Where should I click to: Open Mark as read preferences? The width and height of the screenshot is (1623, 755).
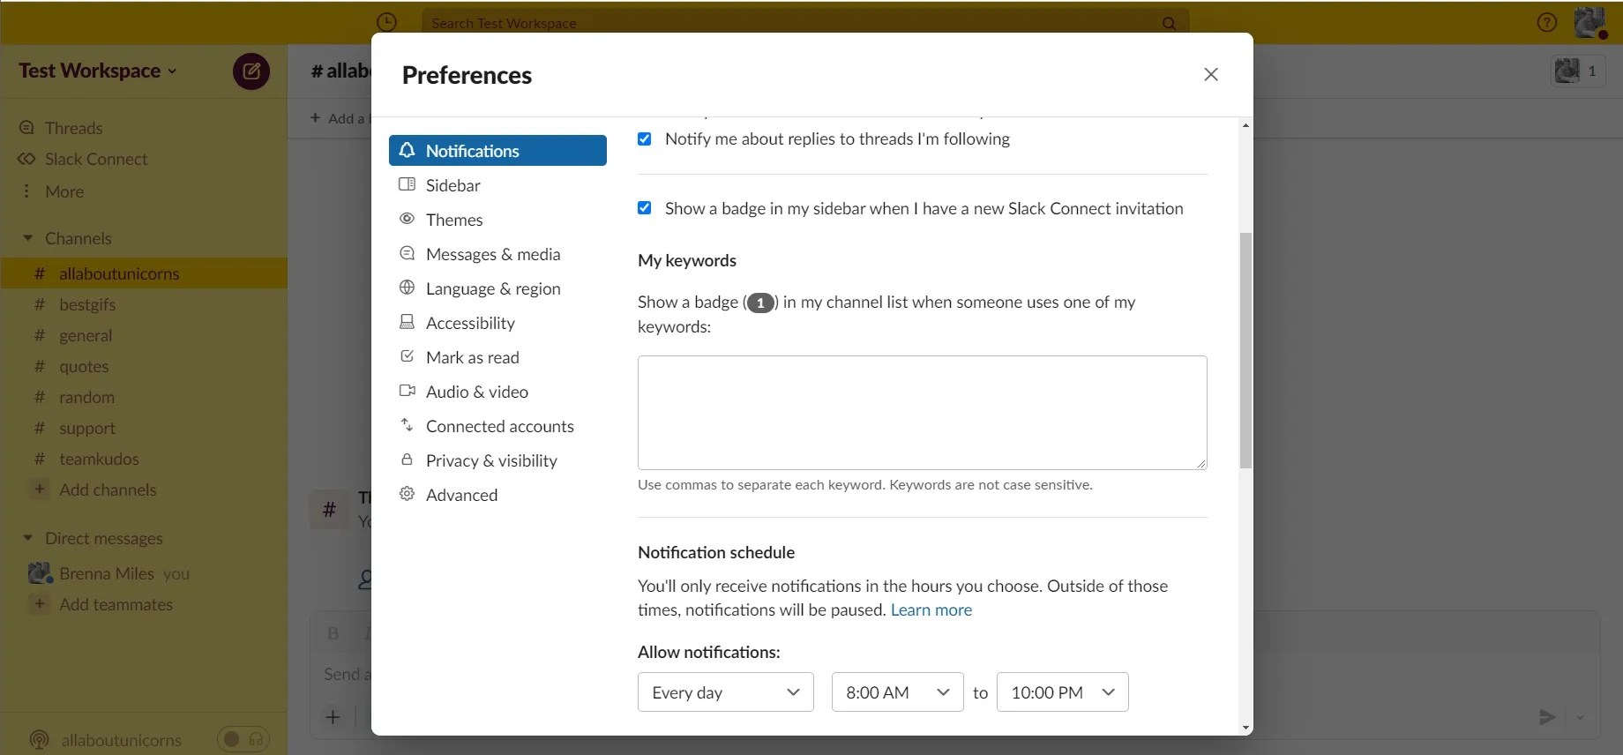(497, 357)
